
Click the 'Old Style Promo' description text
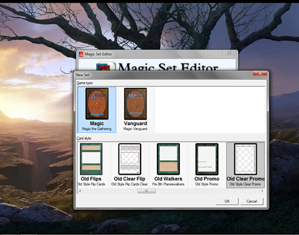tap(206, 184)
